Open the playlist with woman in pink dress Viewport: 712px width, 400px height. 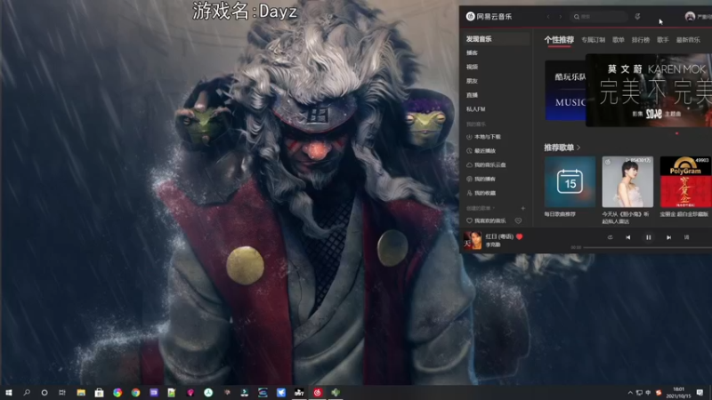pos(627,182)
